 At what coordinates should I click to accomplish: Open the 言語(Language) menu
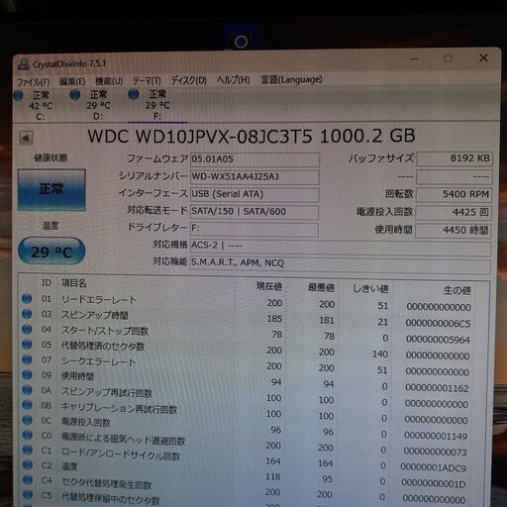pyautogui.click(x=291, y=79)
